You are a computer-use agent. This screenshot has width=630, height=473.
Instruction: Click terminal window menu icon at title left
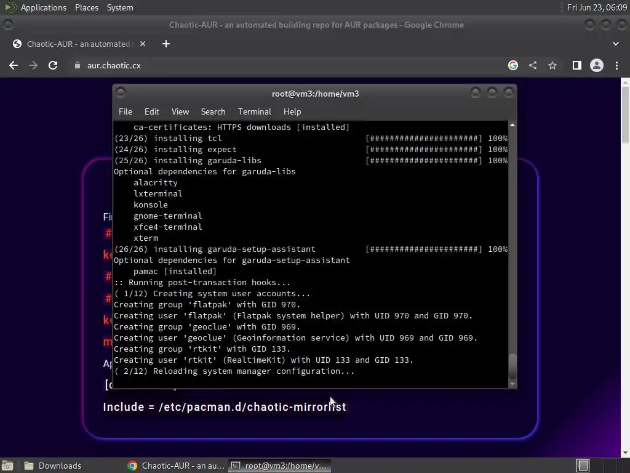point(121,92)
